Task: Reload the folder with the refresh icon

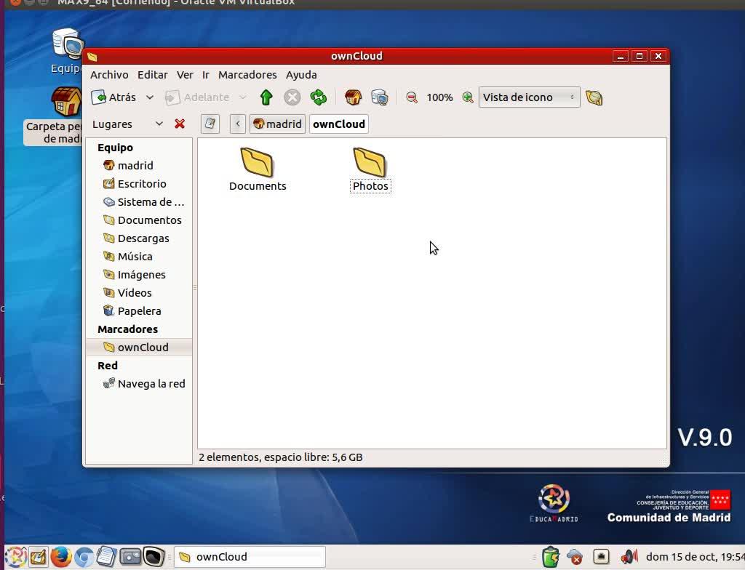Action: coord(318,97)
